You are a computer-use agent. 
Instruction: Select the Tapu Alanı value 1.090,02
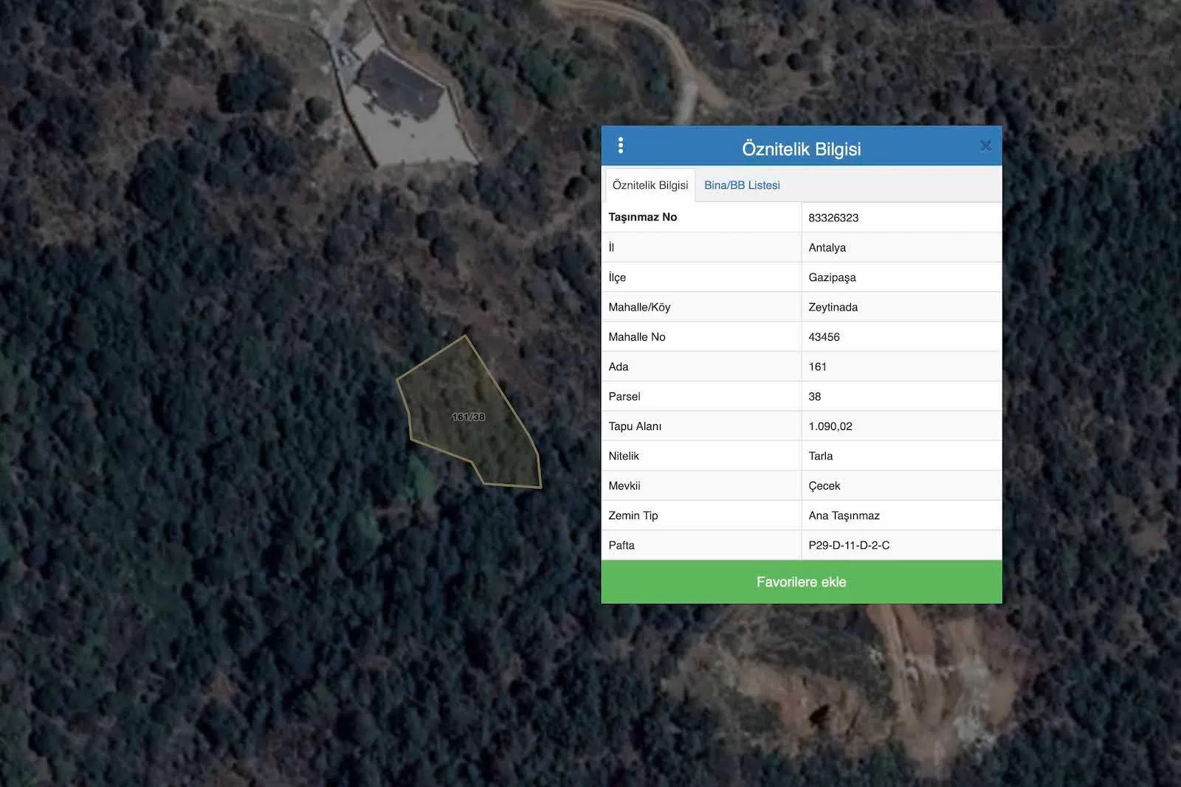point(830,426)
